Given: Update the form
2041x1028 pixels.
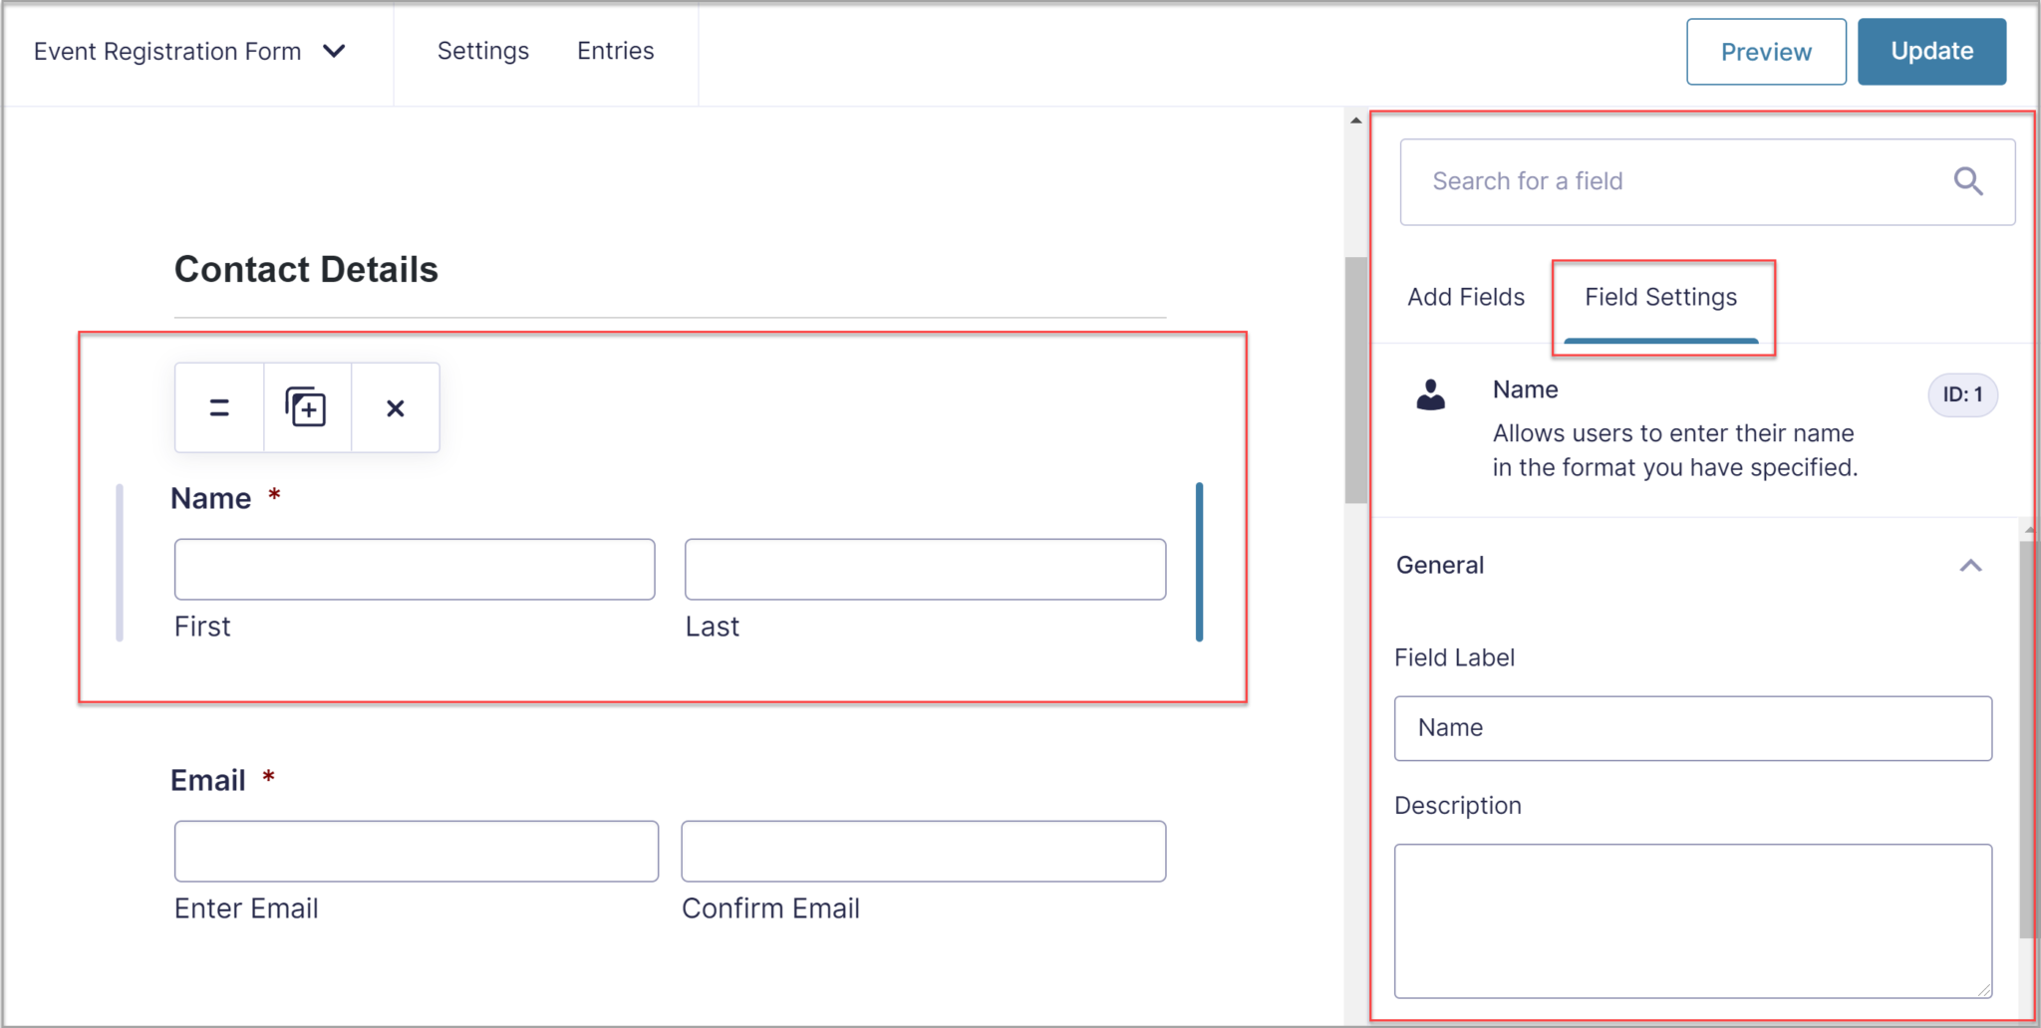Looking at the screenshot, I should (1930, 52).
